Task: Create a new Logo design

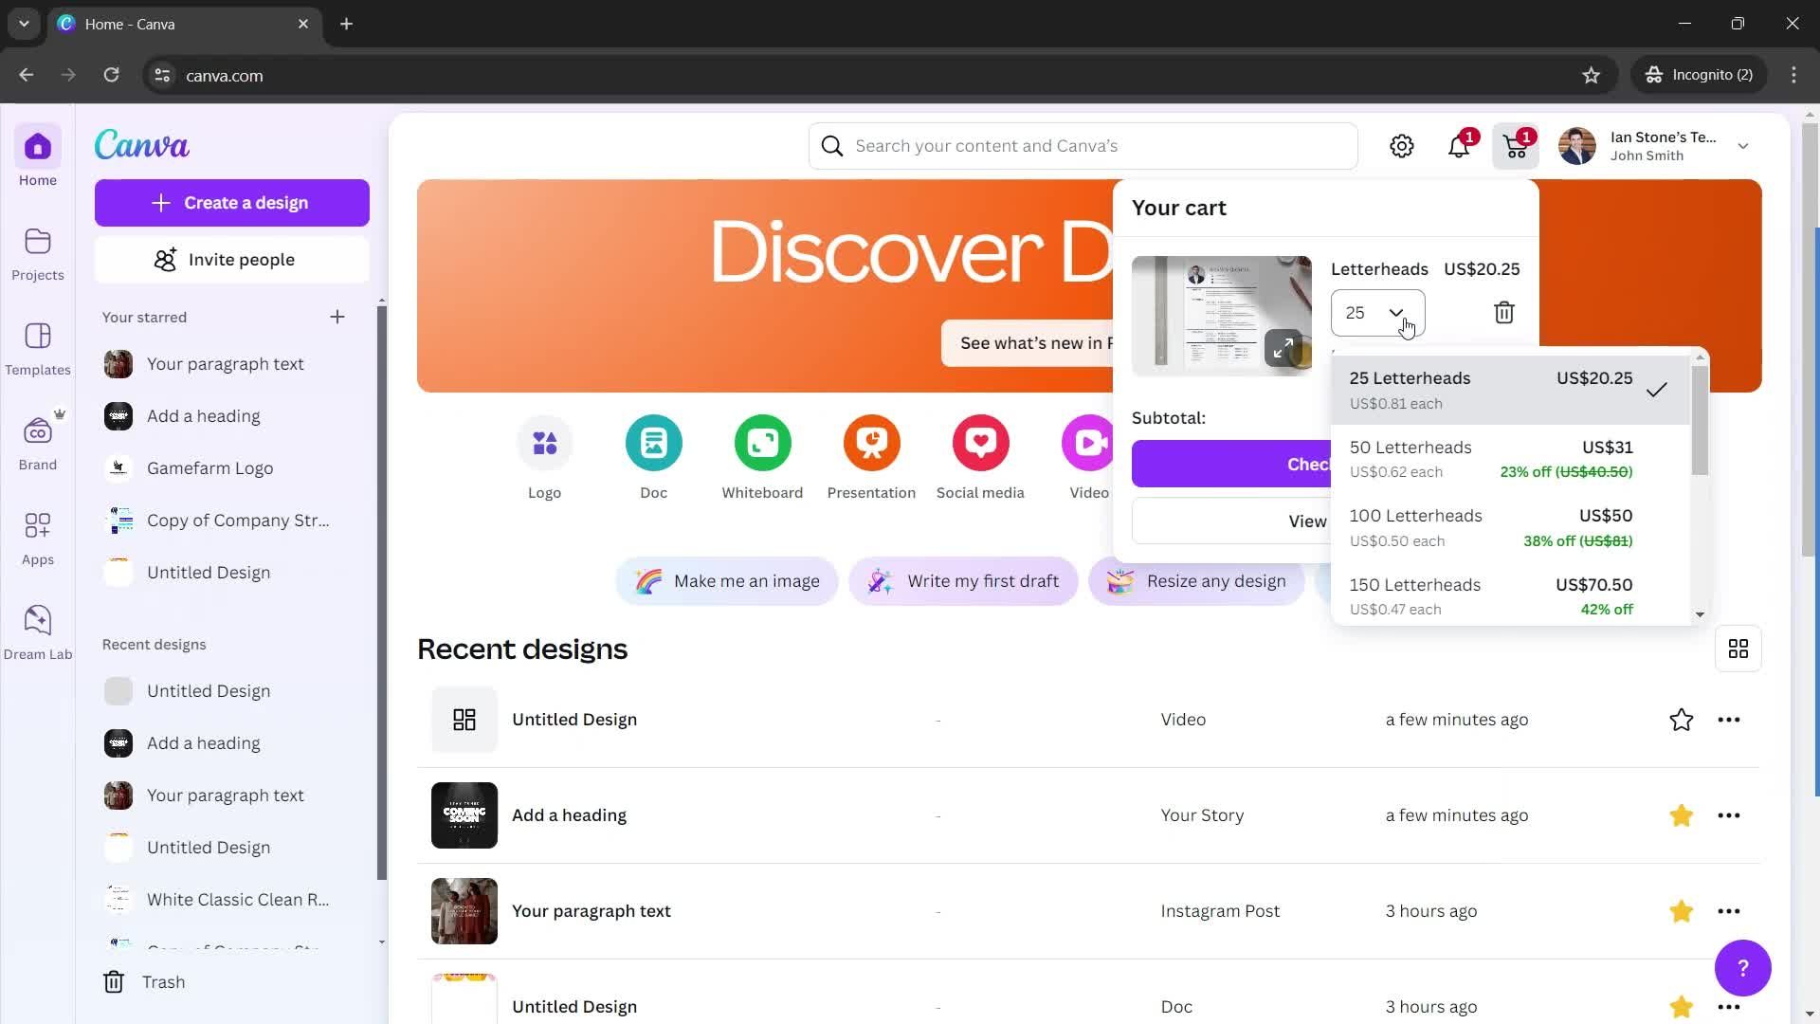Action: (x=545, y=459)
